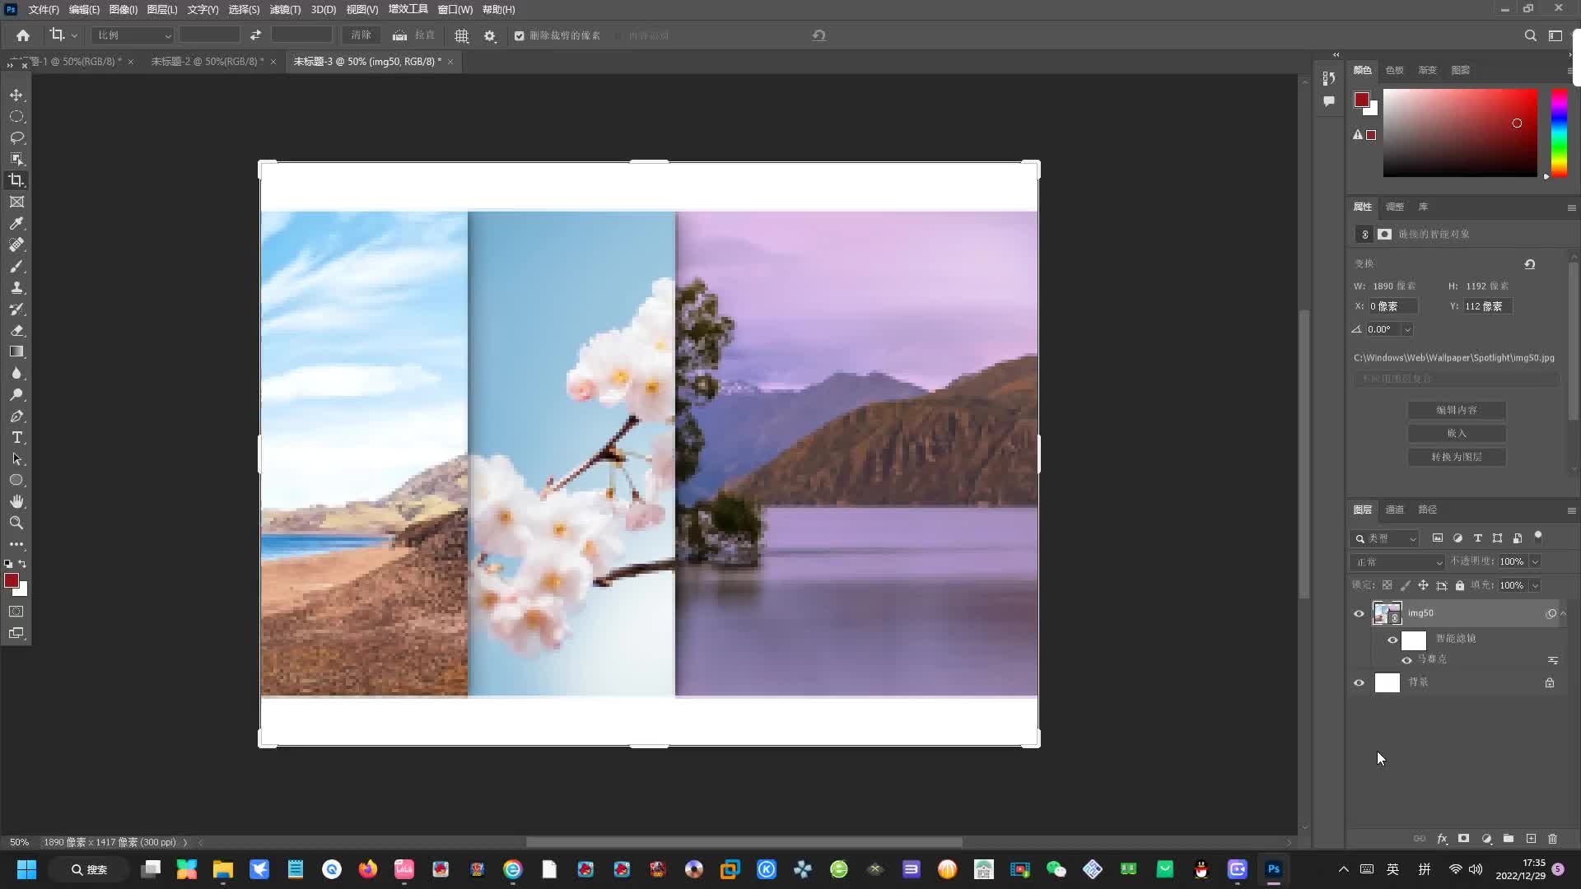
Task: Open crop overlay grid options
Action: 461,35
